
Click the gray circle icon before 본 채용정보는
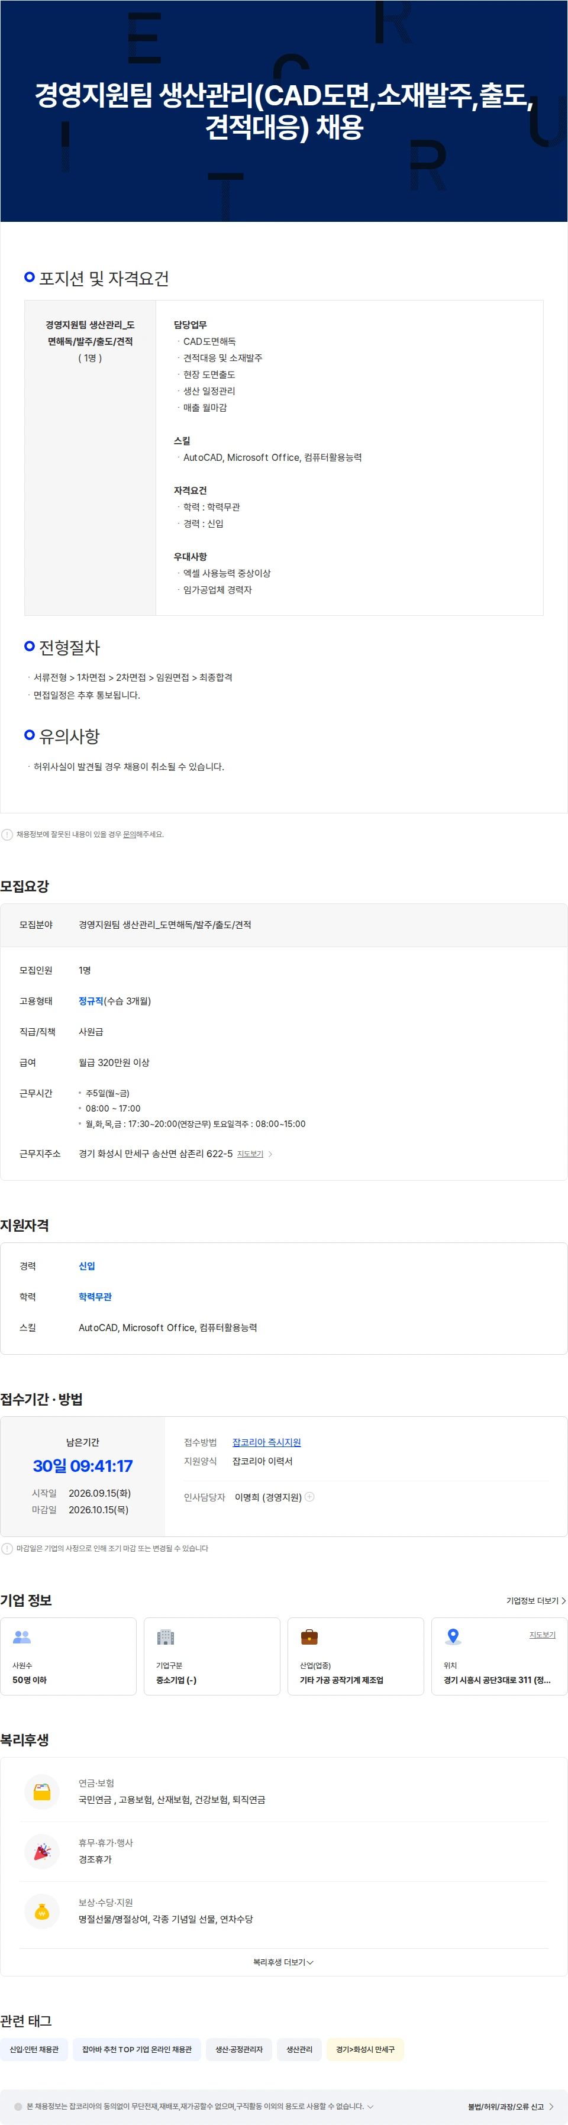(x=18, y=2106)
